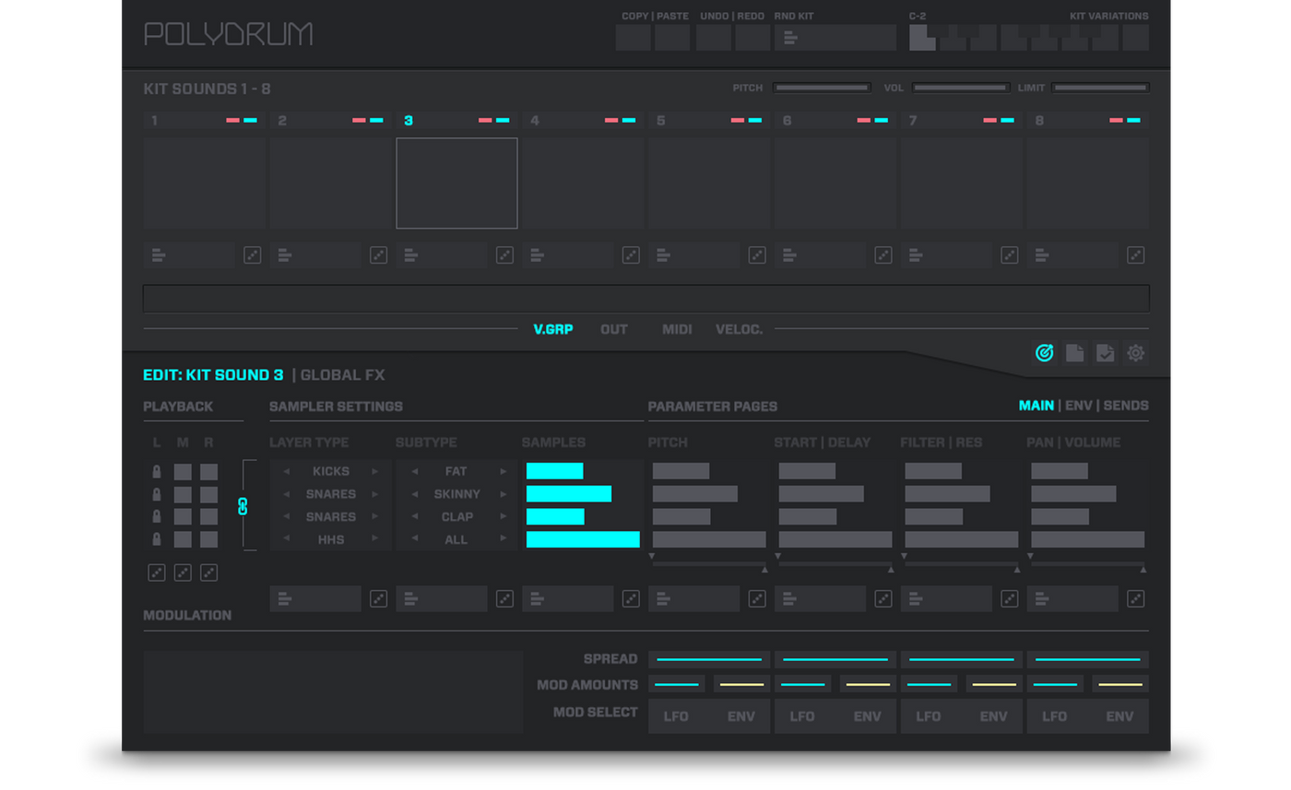
Task: Click the kit PITCH slider
Action: (822, 88)
